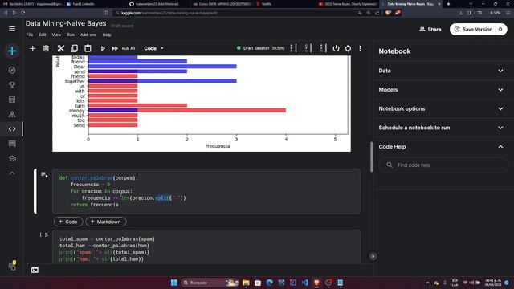Open Microsoft Edge from taskbar

pos(270,283)
